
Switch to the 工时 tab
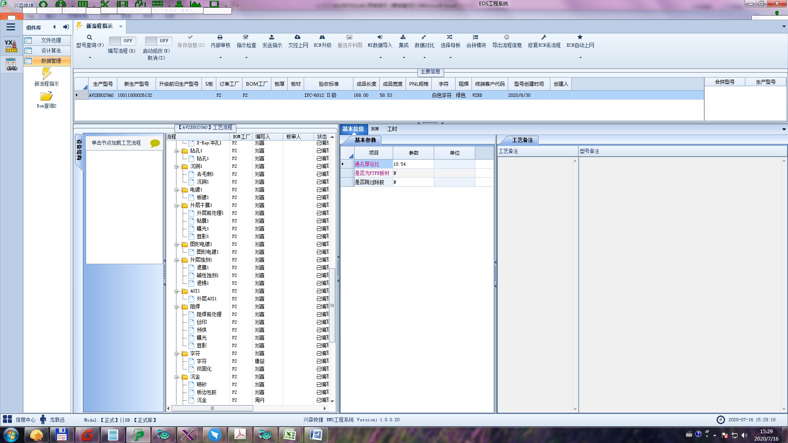point(392,129)
